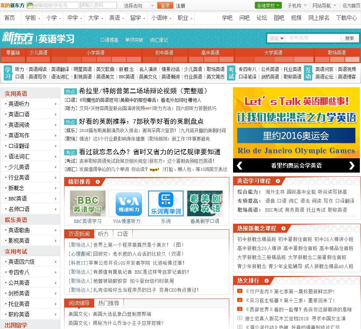Screen dimensions: 361x329
Task: Open 初中新概念精品班 course link
Action: click(256, 239)
